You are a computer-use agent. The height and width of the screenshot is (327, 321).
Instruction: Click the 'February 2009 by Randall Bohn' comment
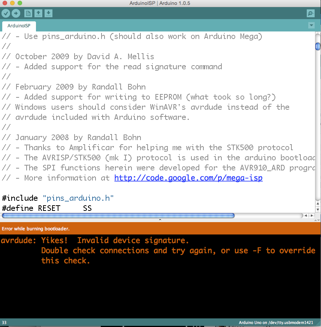pyautogui.click(x=74, y=87)
